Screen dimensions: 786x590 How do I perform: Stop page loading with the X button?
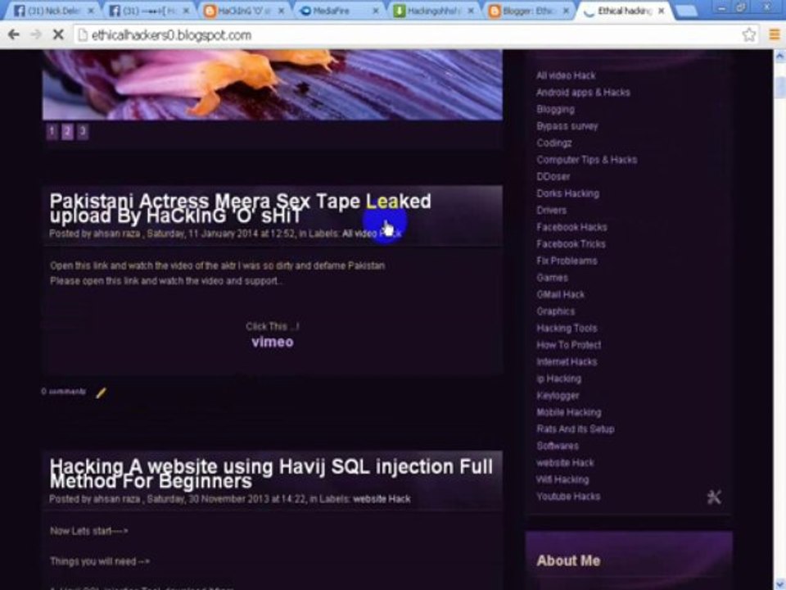(58, 34)
